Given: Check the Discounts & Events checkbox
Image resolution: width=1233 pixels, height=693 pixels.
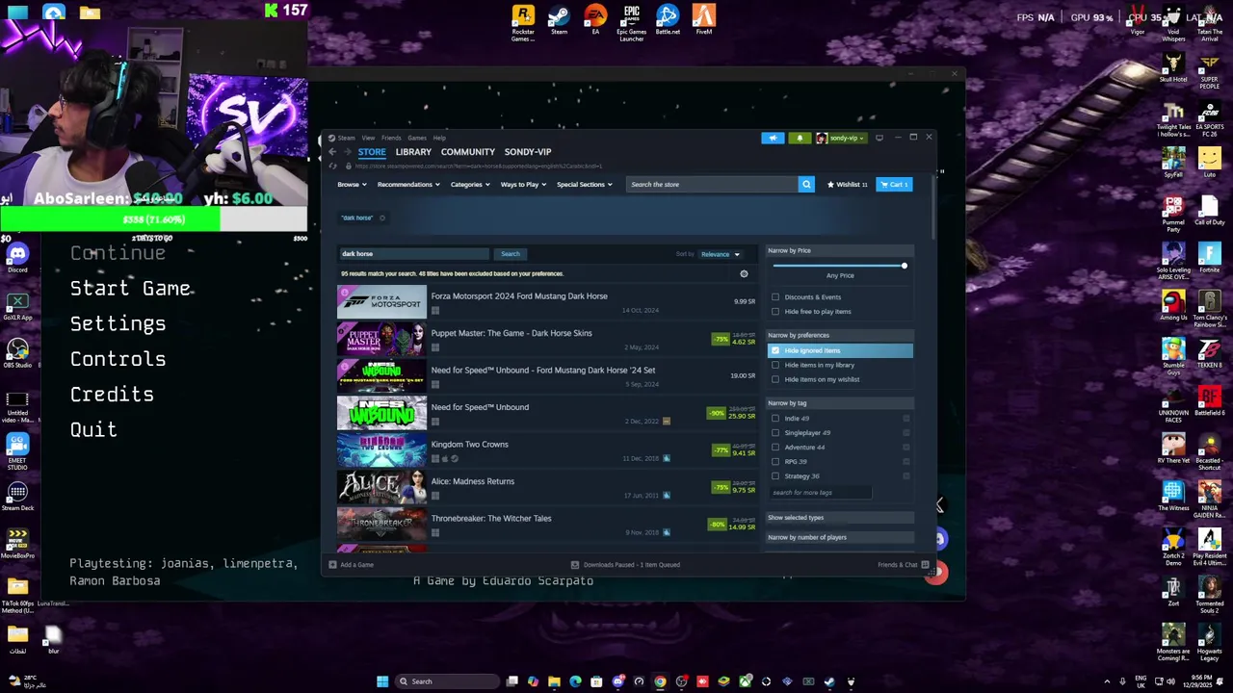Looking at the screenshot, I should point(775,297).
